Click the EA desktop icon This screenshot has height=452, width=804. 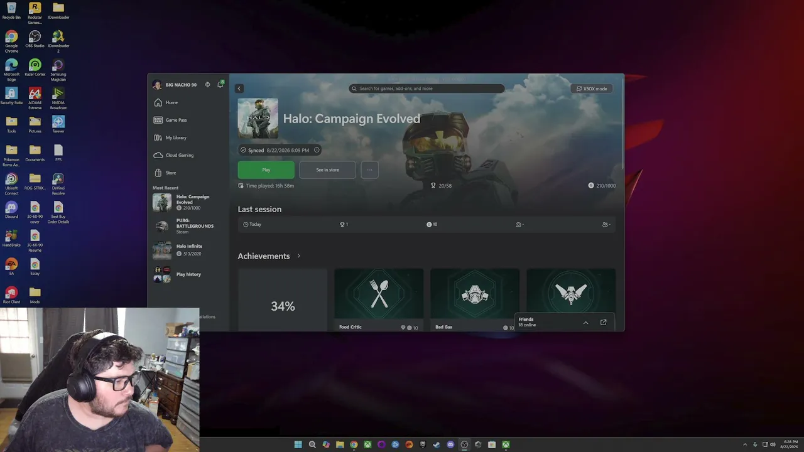[11, 267]
